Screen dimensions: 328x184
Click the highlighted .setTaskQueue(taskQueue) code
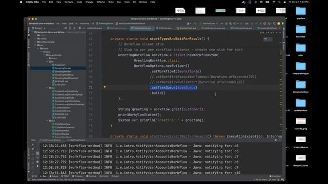[x=173, y=87]
